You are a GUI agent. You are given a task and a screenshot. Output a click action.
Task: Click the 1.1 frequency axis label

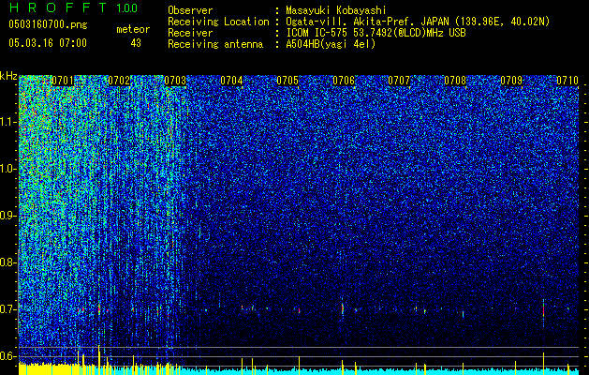(7, 122)
